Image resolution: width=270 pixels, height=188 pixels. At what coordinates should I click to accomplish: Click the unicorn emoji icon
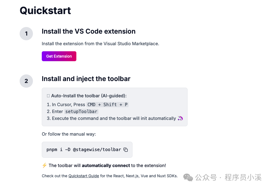tap(180, 118)
